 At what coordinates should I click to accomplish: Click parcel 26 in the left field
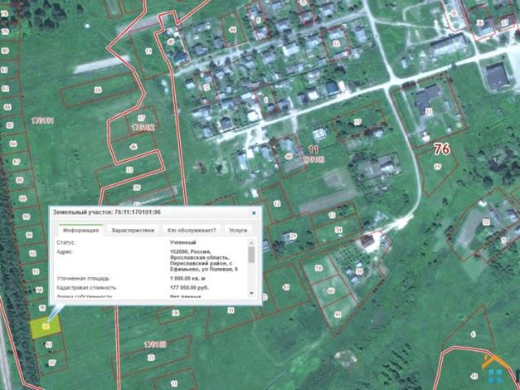pyautogui.click(x=97, y=90)
